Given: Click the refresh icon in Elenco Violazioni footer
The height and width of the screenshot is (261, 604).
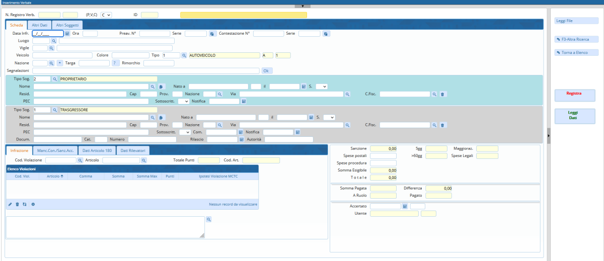Looking at the screenshot, I should point(24,204).
